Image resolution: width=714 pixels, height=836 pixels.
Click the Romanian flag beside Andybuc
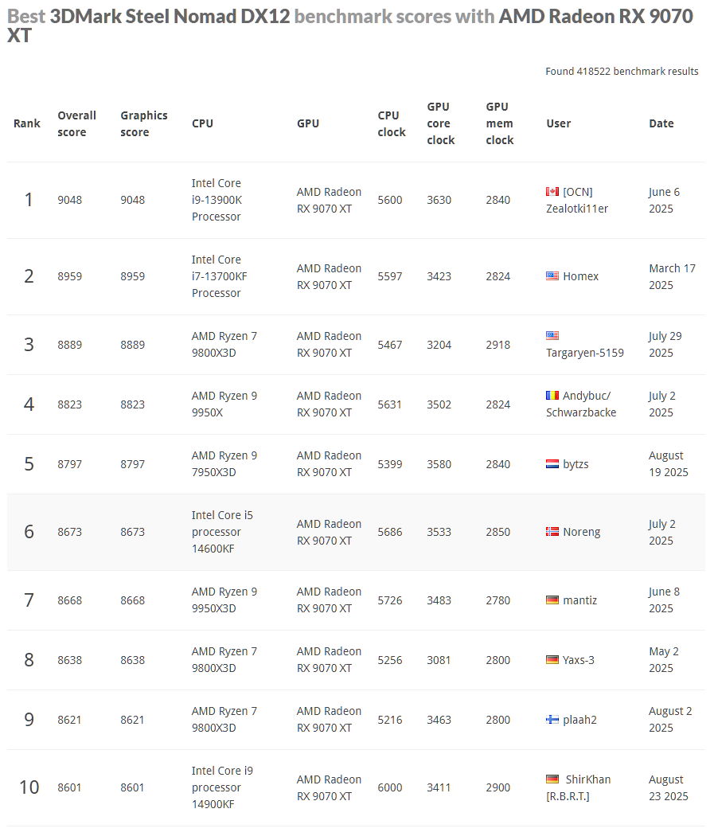(552, 396)
